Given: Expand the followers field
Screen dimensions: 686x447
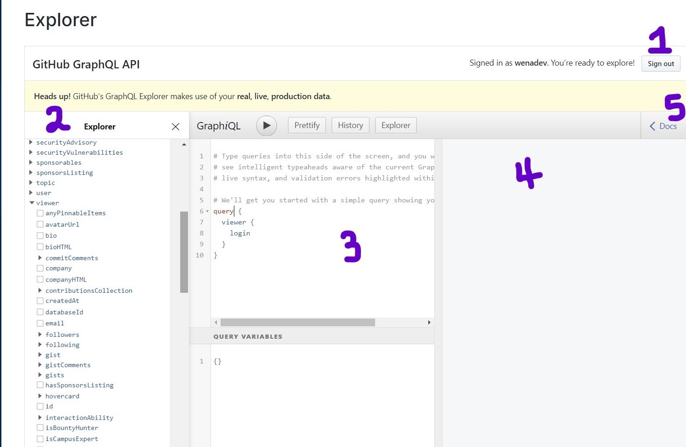Looking at the screenshot, I should (40, 335).
